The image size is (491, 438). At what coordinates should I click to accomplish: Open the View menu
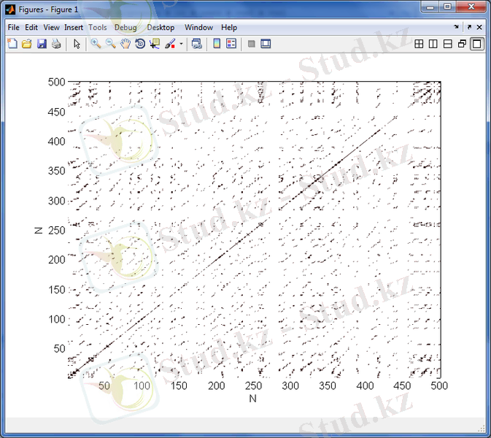click(51, 28)
